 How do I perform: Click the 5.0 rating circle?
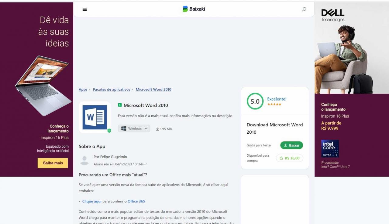pyautogui.click(x=255, y=101)
